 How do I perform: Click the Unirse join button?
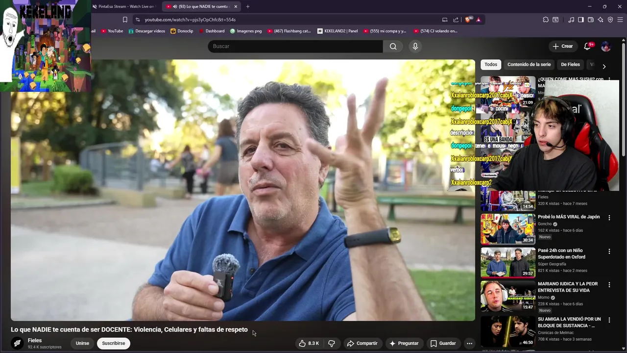coord(82,343)
